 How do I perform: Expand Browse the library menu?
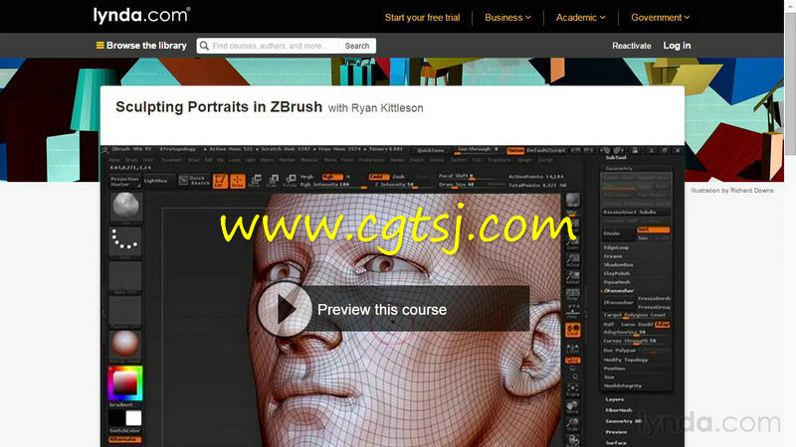coord(141,45)
